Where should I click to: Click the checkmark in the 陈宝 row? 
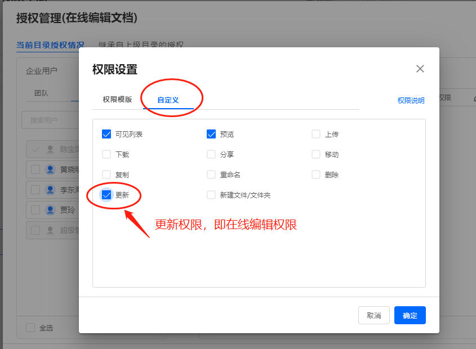(35, 149)
